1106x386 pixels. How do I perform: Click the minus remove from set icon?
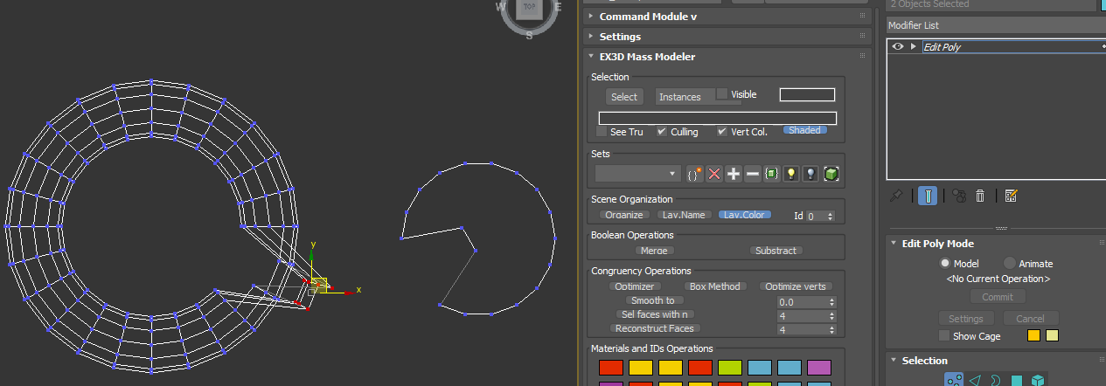pyautogui.click(x=753, y=174)
